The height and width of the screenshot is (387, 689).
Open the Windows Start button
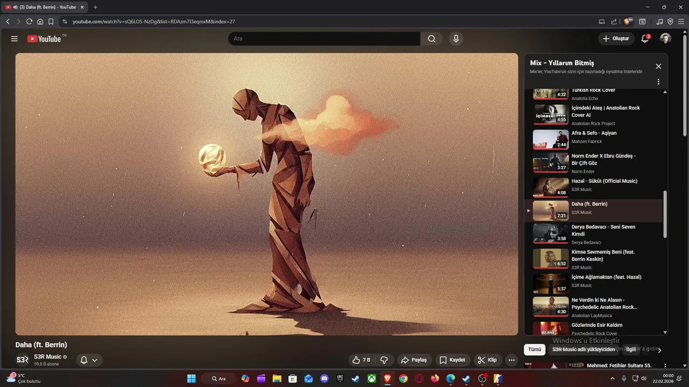coord(191,378)
